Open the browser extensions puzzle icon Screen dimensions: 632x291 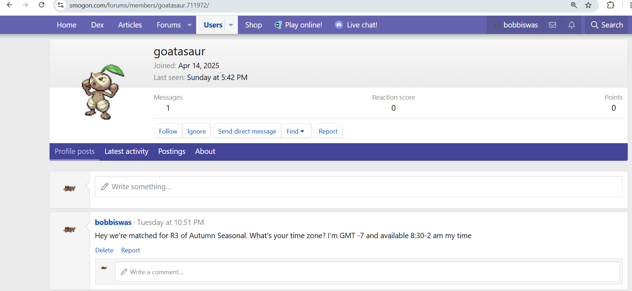[611, 5]
